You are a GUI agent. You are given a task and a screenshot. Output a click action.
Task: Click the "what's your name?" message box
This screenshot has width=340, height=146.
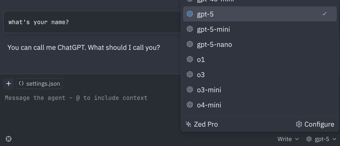[92, 22]
